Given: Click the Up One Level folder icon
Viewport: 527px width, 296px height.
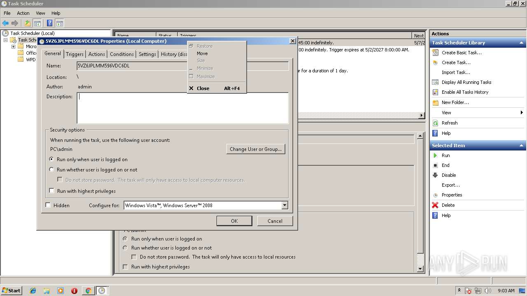Looking at the screenshot, I should tap(28, 23).
